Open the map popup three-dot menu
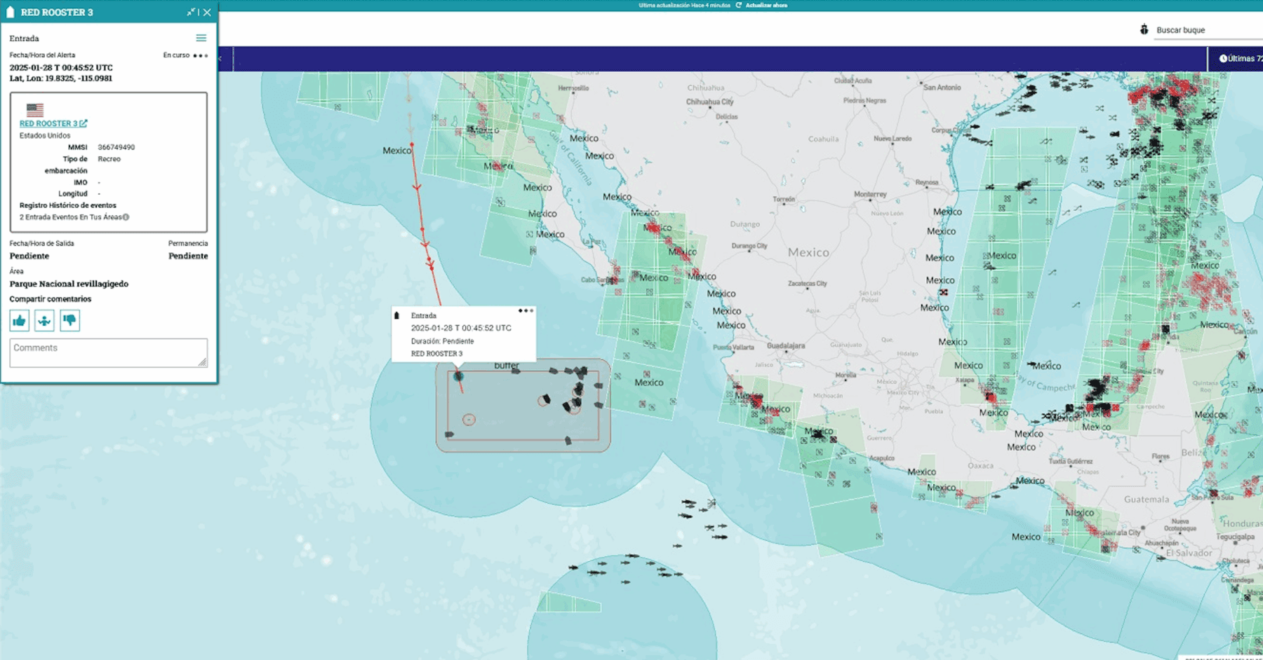The image size is (1263, 660). (x=526, y=310)
